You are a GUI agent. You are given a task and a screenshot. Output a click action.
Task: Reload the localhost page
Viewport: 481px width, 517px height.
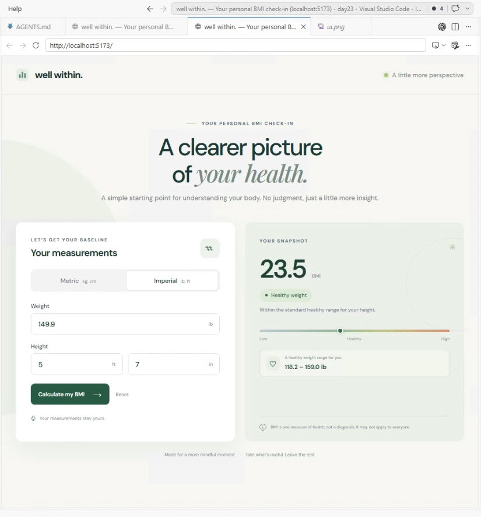36,45
